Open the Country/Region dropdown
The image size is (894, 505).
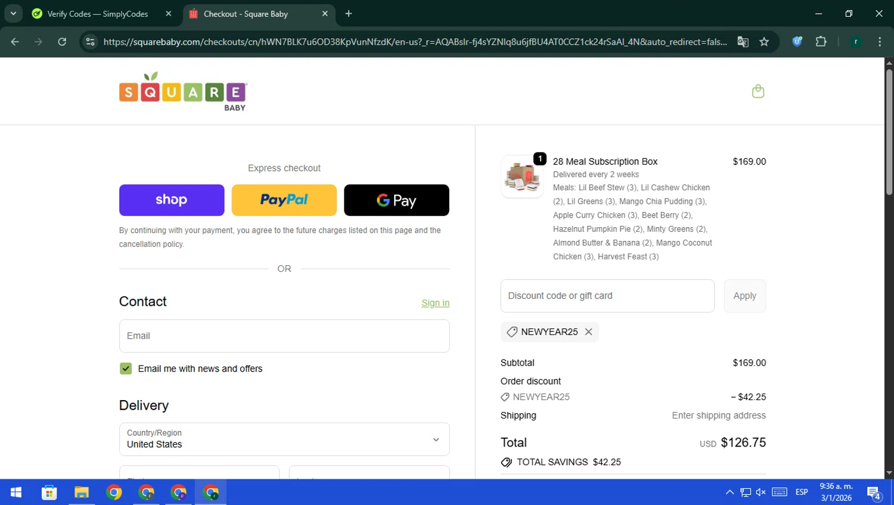284,439
